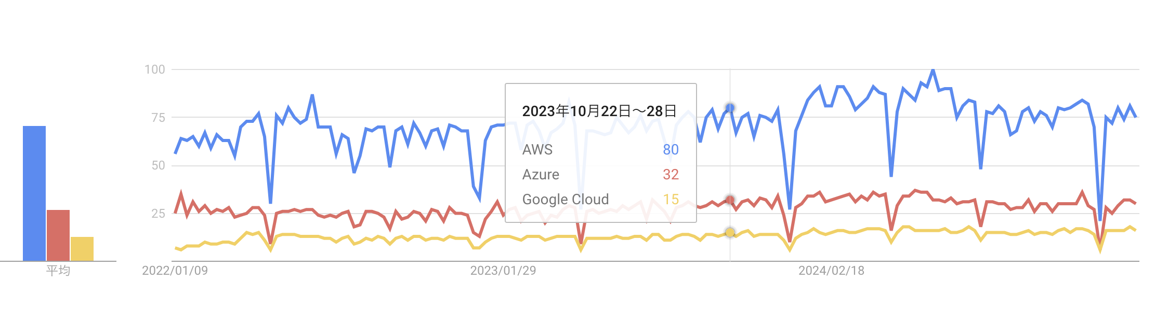Click the Azure value 32 in tooltip

[x=671, y=175]
